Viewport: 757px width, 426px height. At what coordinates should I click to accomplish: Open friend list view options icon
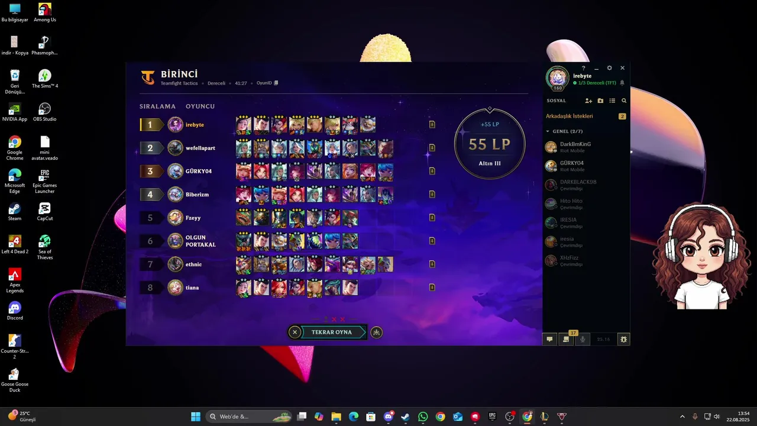(x=612, y=101)
